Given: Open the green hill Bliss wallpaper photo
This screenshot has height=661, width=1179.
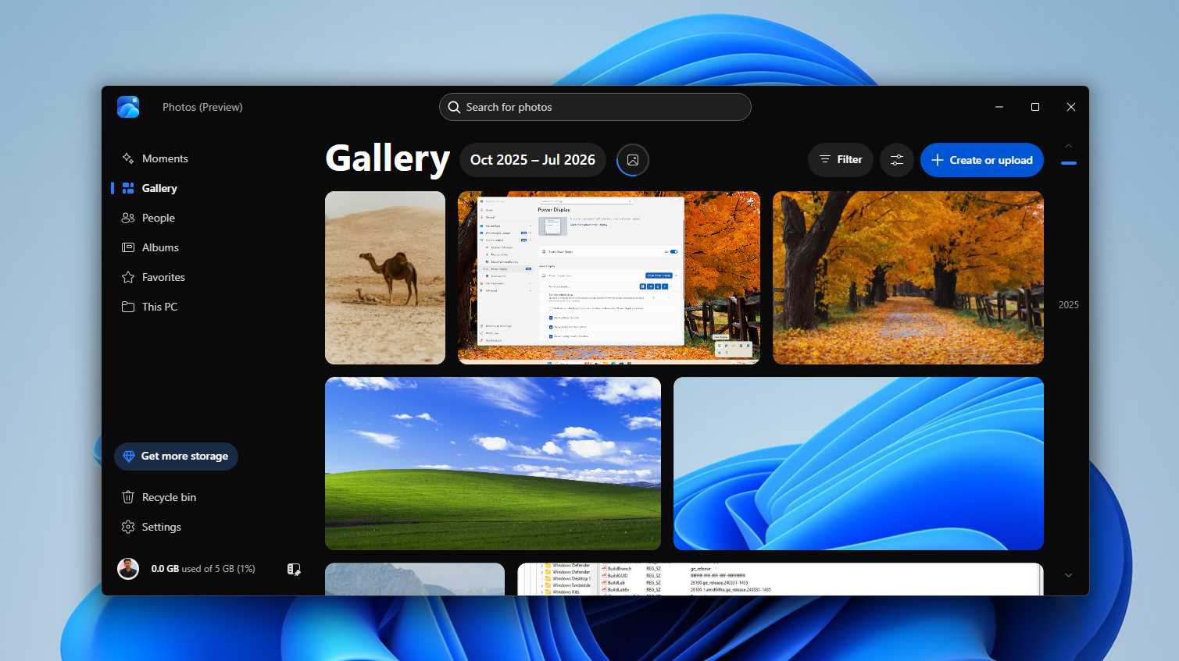Looking at the screenshot, I should (x=493, y=464).
